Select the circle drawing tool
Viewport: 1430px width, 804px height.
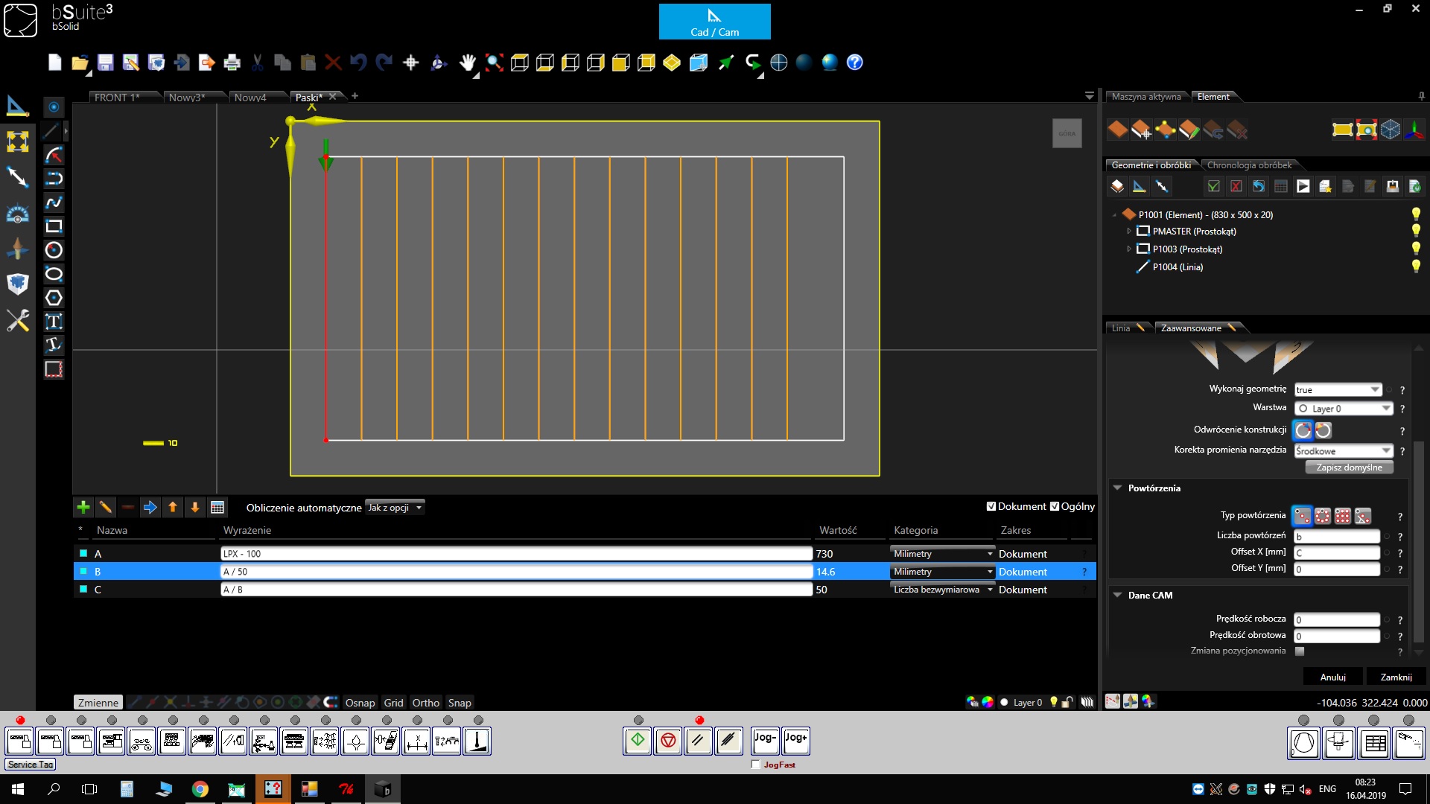point(54,250)
